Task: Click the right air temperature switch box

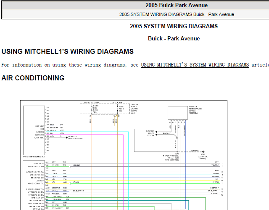Action: click(178, 113)
